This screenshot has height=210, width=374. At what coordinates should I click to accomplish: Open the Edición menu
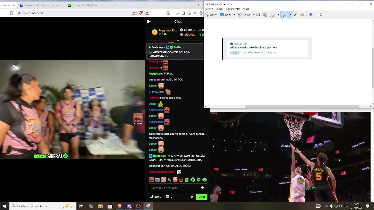pos(219,9)
